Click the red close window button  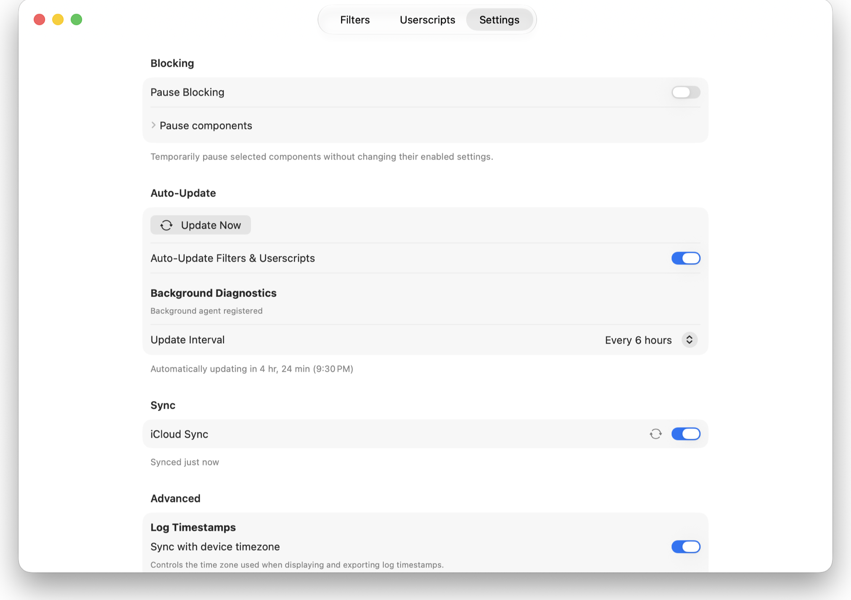point(40,19)
